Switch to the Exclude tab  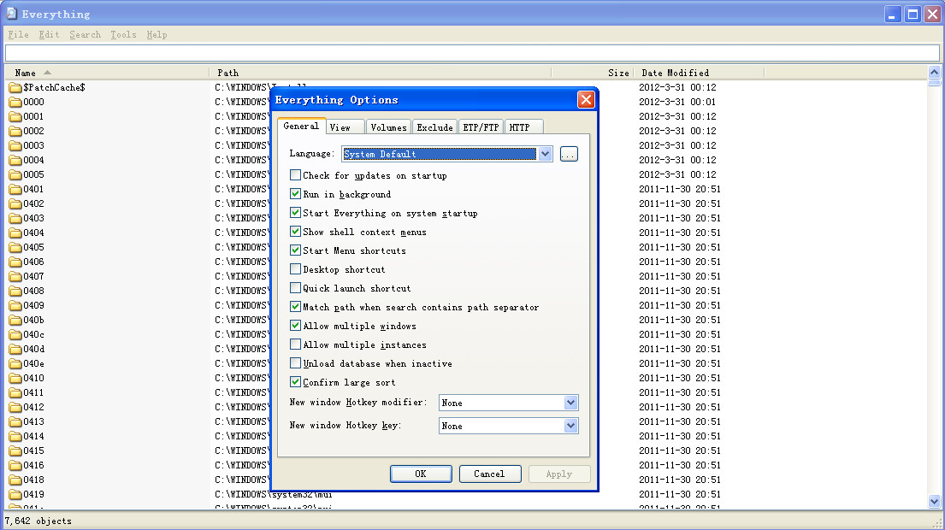[x=434, y=127]
